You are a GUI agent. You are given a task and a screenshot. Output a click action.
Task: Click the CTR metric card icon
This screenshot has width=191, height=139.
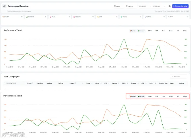98,17
